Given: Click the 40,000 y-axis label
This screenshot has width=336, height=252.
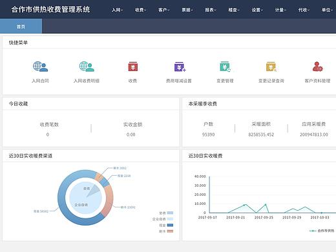Looking at the screenshot, I should 200,176.
